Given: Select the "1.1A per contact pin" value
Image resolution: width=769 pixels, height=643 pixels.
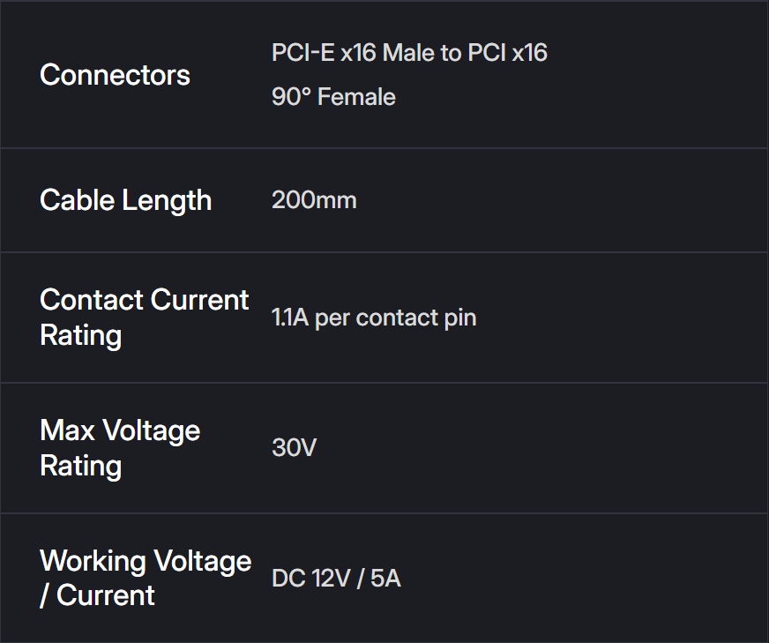Looking at the screenshot, I should (374, 318).
